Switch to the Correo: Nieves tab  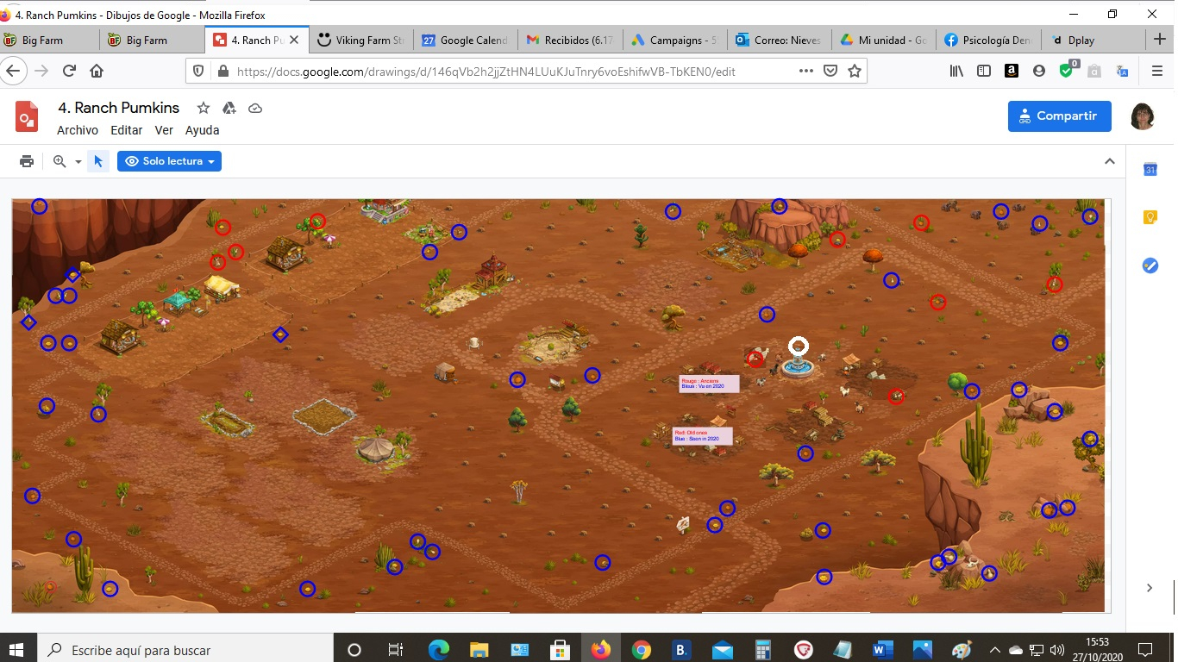point(779,40)
